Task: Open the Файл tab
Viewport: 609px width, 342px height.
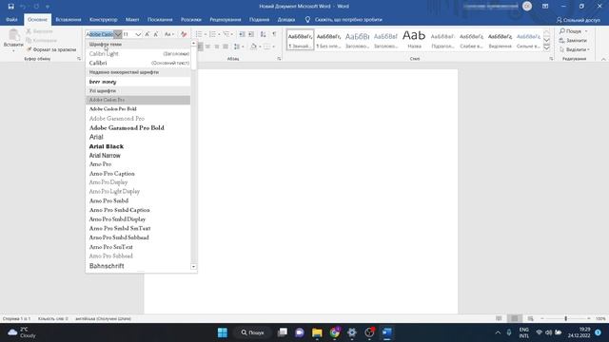Action: click(x=11, y=19)
